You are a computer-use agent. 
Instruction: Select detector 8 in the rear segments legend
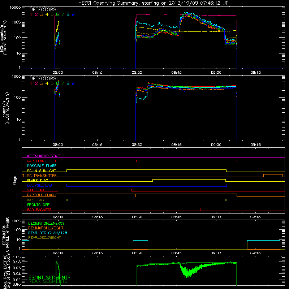68,83
